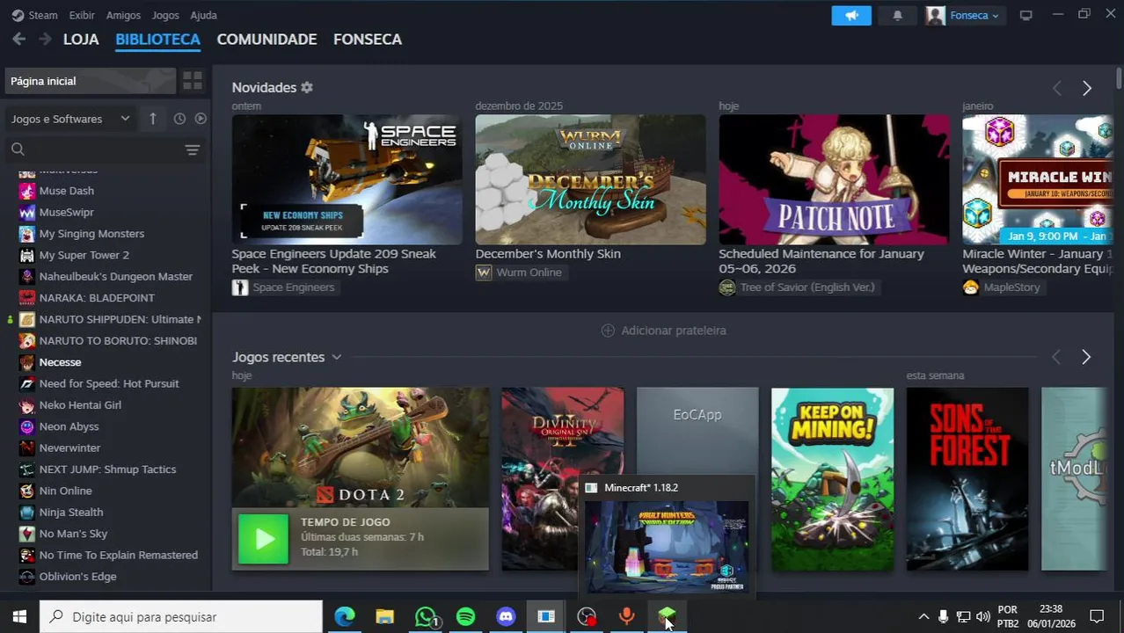Switch library to grid view icon
Screen dimensions: 1124x633
pyautogui.click(x=193, y=81)
